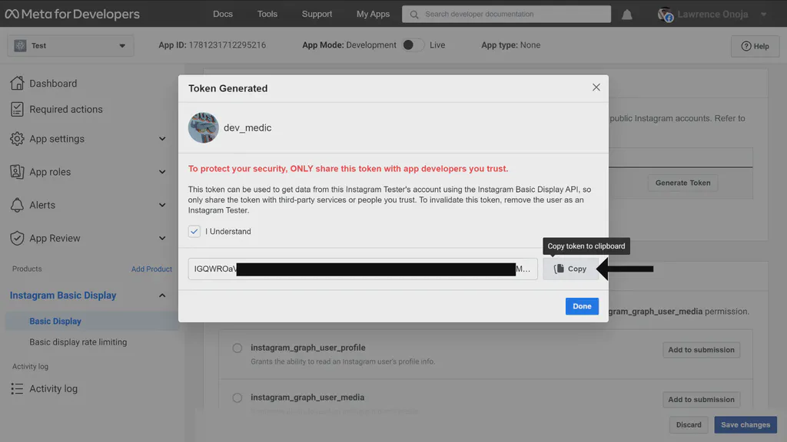
Task: Switch App Mode from Development to Live
Action: point(412,45)
